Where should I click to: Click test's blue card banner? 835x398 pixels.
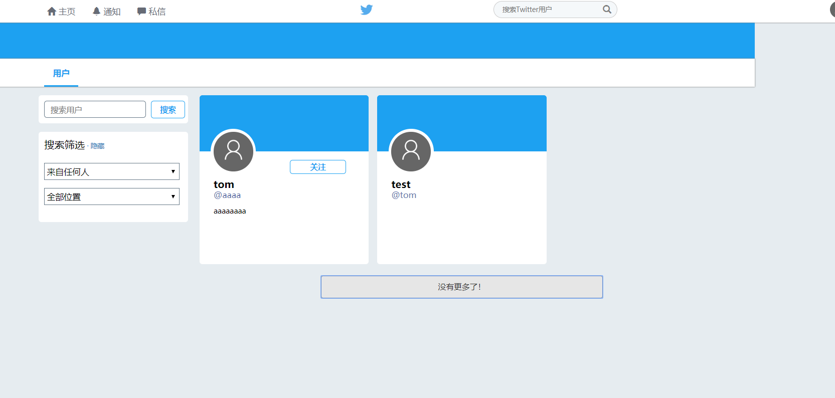pos(462,123)
